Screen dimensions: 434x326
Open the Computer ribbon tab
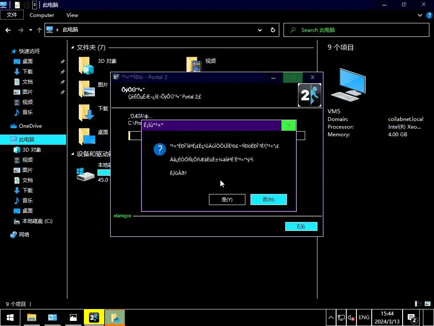pyautogui.click(x=42, y=15)
